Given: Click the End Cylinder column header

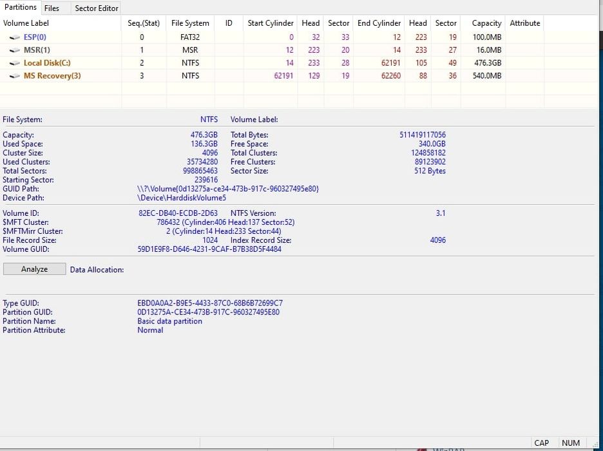Looking at the screenshot, I should [x=379, y=23].
